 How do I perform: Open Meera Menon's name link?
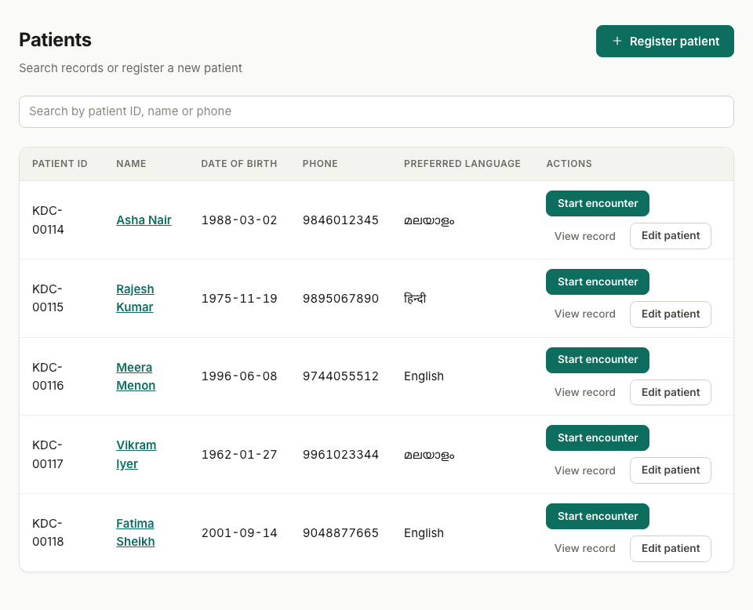coord(136,376)
